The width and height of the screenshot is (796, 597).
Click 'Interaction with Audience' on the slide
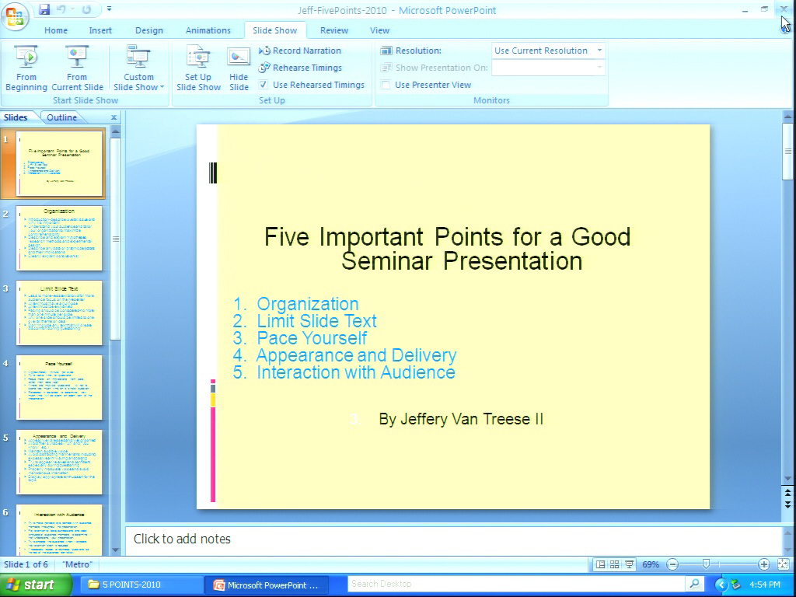356,372
